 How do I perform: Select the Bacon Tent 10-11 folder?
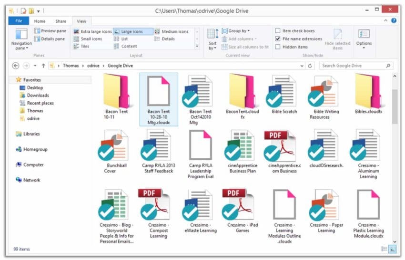point(116,96)
